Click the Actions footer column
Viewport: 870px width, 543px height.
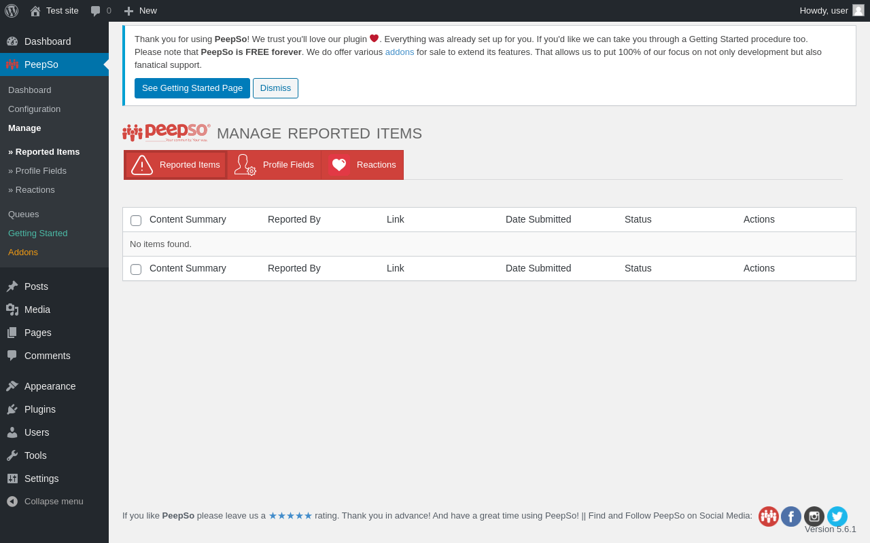click(x=759, y=268)
